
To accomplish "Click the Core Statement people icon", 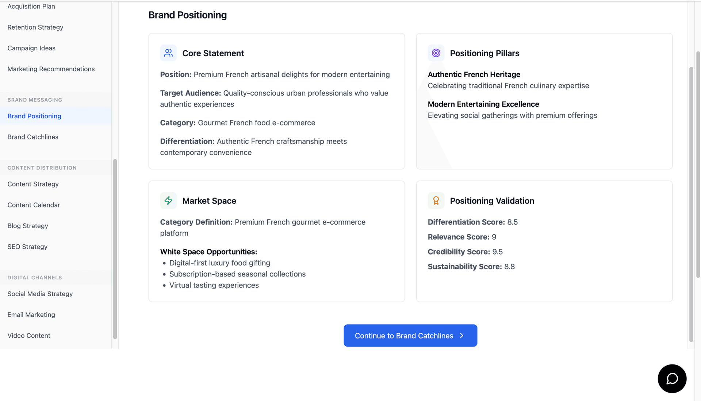I will pyautogui.click(x=168, y=53).
